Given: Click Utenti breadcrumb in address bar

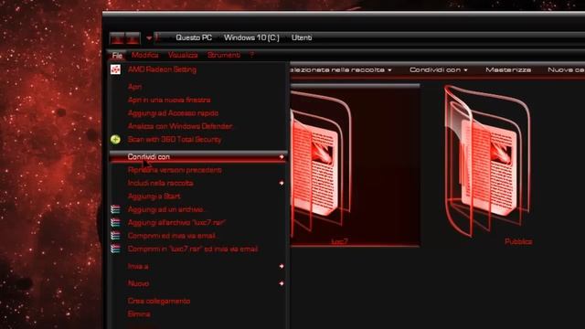Looking at the screenshot, I should pyautogui.click(x=302, y=37).
